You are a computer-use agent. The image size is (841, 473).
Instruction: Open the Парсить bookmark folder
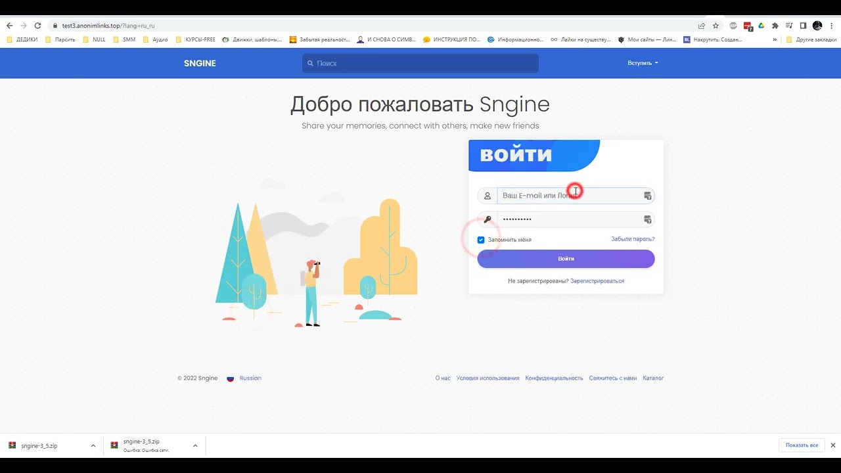point(60,39)
